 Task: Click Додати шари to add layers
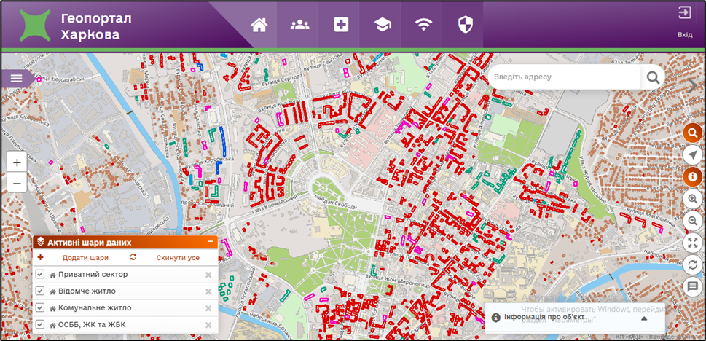(85, 258)
